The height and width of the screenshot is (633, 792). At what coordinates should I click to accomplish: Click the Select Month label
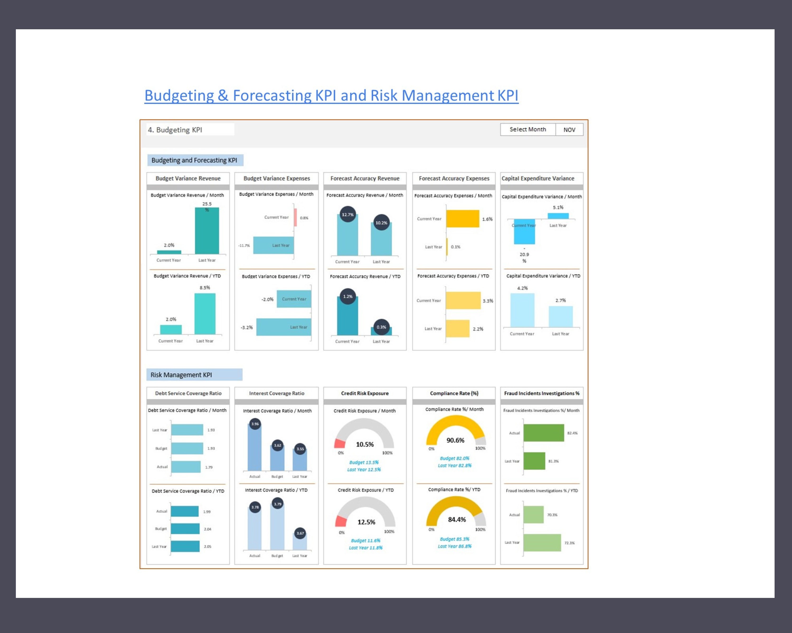pos(527,130)
